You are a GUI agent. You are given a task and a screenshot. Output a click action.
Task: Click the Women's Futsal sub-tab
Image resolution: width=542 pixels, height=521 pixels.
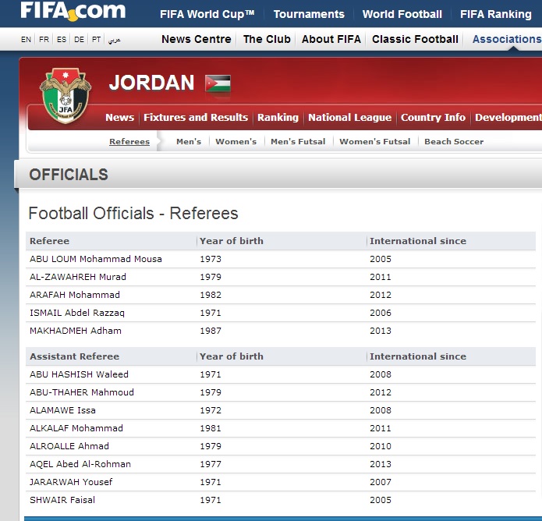(375, 142)
